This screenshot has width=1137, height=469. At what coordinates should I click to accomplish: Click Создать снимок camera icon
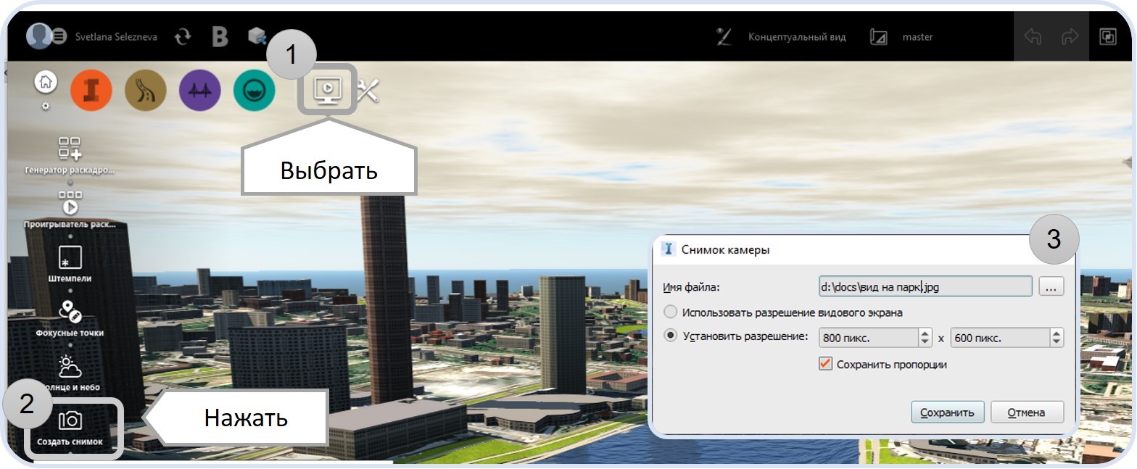[x=70, y=420]
